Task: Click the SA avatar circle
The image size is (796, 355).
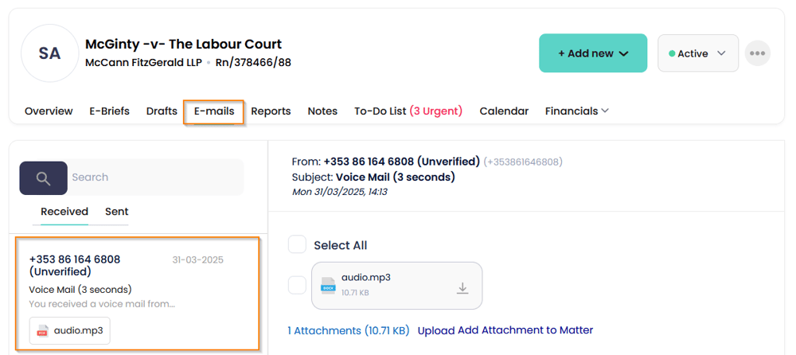Action: 49,53
